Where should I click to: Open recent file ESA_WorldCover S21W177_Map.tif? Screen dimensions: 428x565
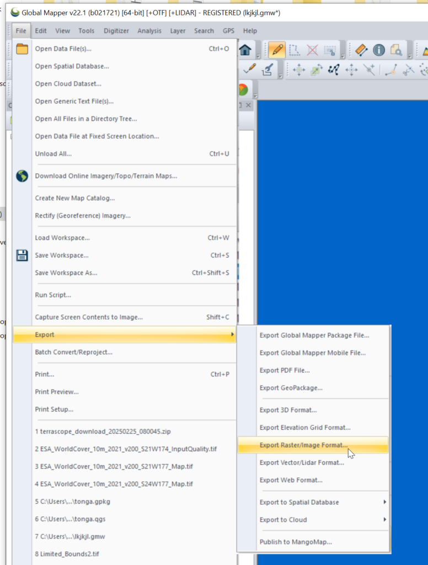pos(125,466)
